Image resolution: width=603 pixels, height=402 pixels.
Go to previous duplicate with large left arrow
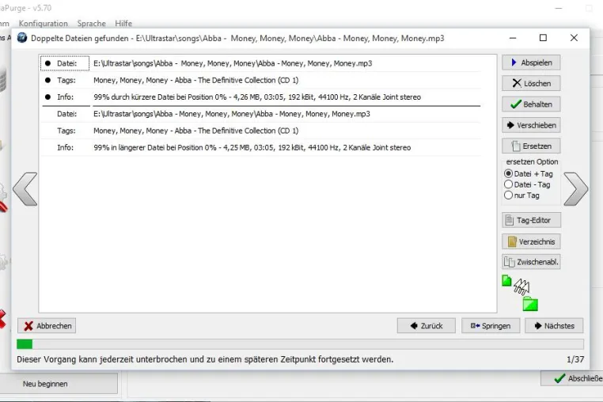coord(25,189)
